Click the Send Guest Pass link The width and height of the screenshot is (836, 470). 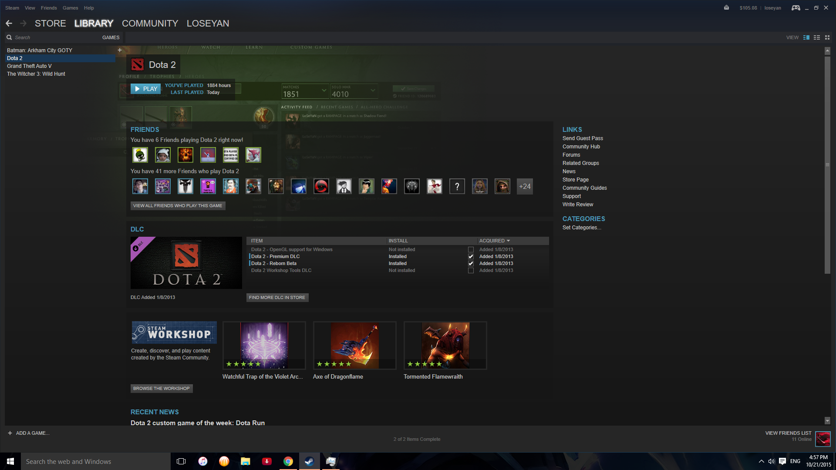tap(583, 138)
